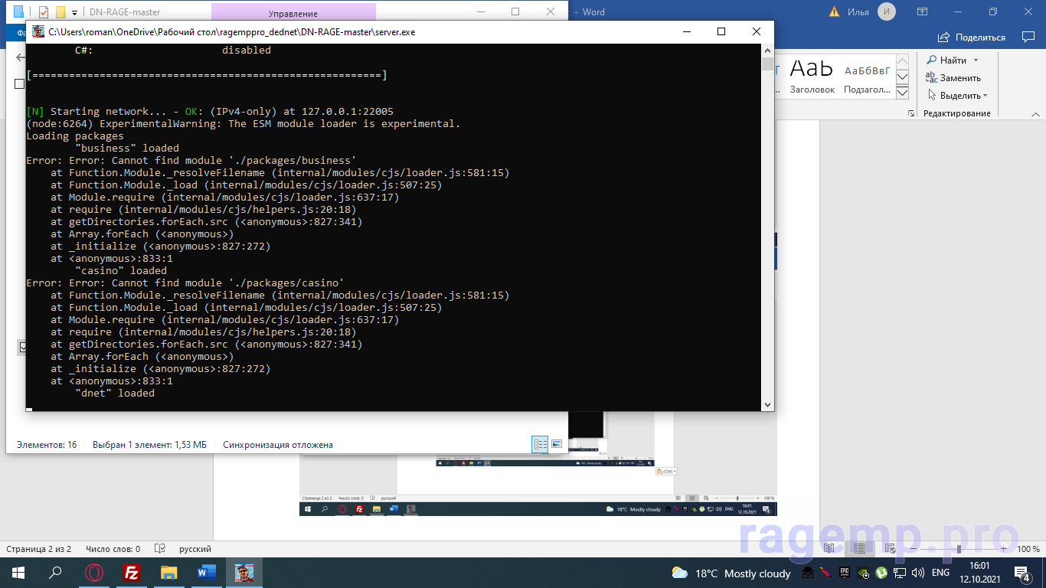
Task: Open Opera browser from the taskbar
Action: [x=94, y=573]
